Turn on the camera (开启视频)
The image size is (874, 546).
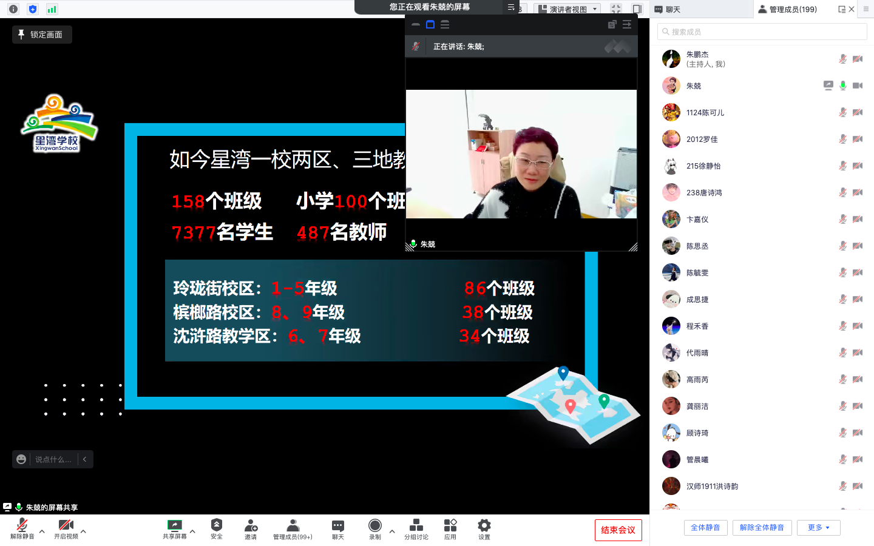66,526
